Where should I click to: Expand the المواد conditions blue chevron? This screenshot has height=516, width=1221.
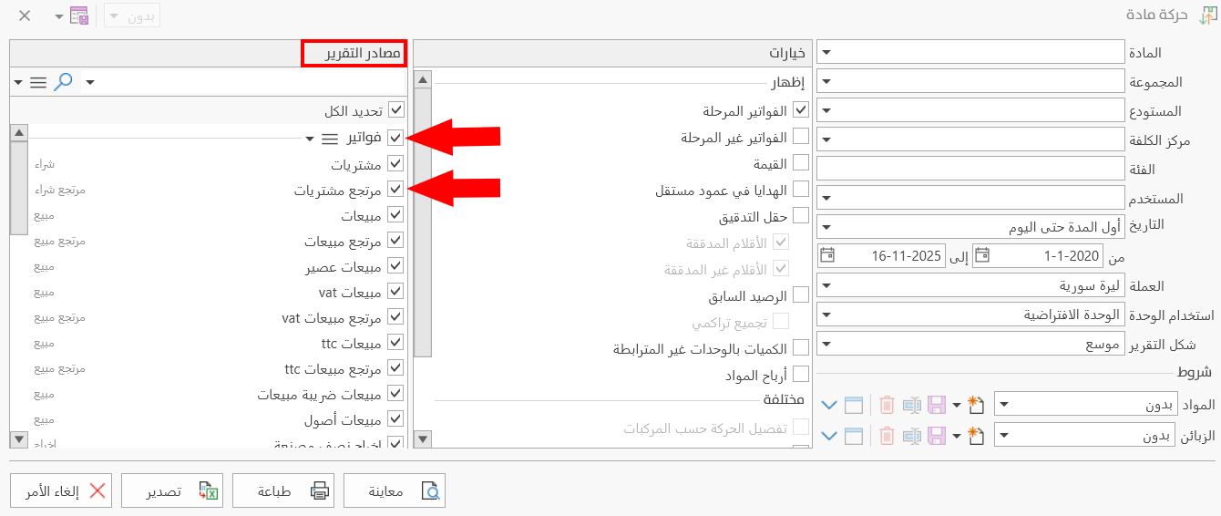coord(828,406)
